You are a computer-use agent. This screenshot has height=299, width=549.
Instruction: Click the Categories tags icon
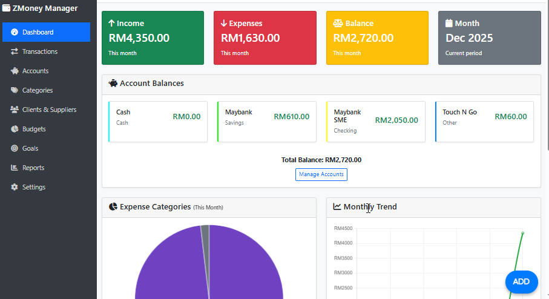(15, 90)
